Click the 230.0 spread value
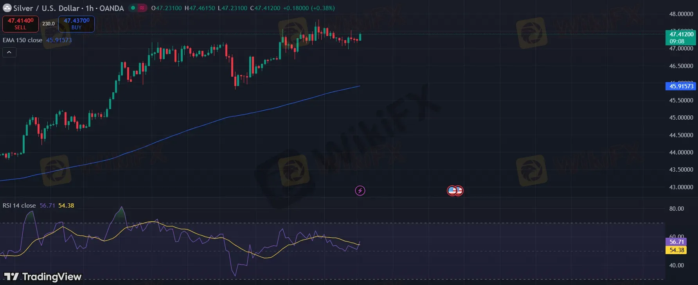The width and height of the screenshot is (698, 285). point(49,24)
